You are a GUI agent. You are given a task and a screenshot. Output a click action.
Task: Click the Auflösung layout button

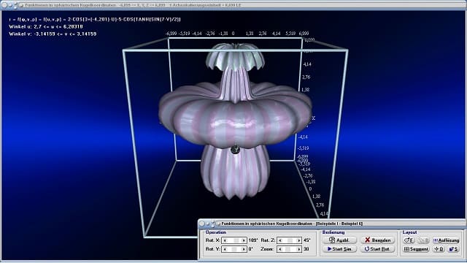tap(446, 240)
